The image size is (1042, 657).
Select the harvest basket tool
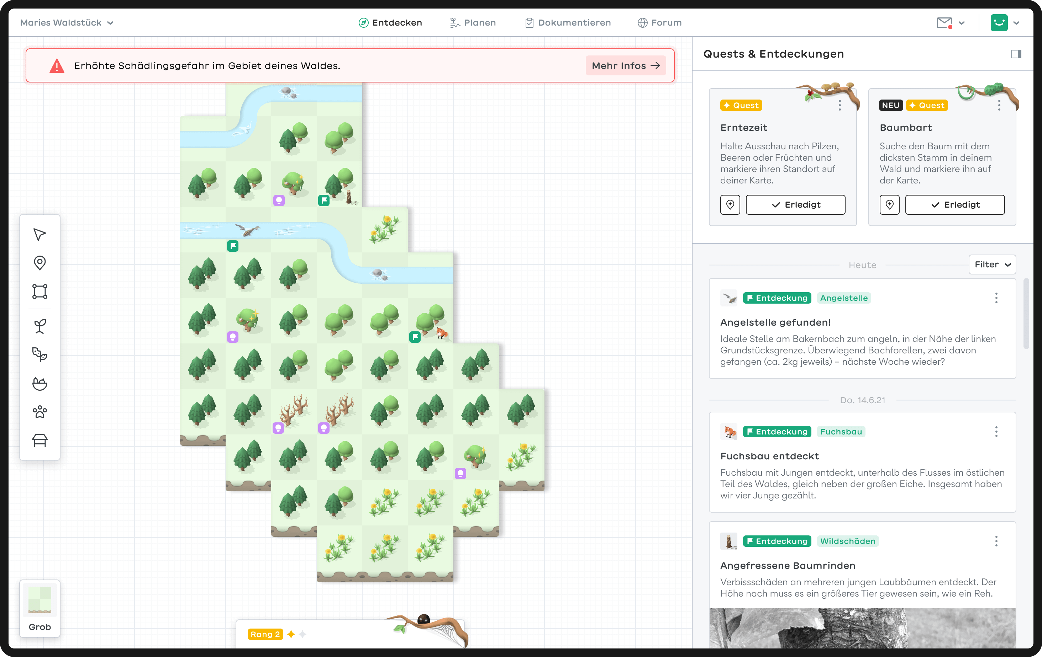pyautogui.click(x=40, y=383)
